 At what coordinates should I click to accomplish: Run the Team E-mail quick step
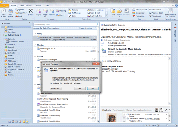pos(93,13)
